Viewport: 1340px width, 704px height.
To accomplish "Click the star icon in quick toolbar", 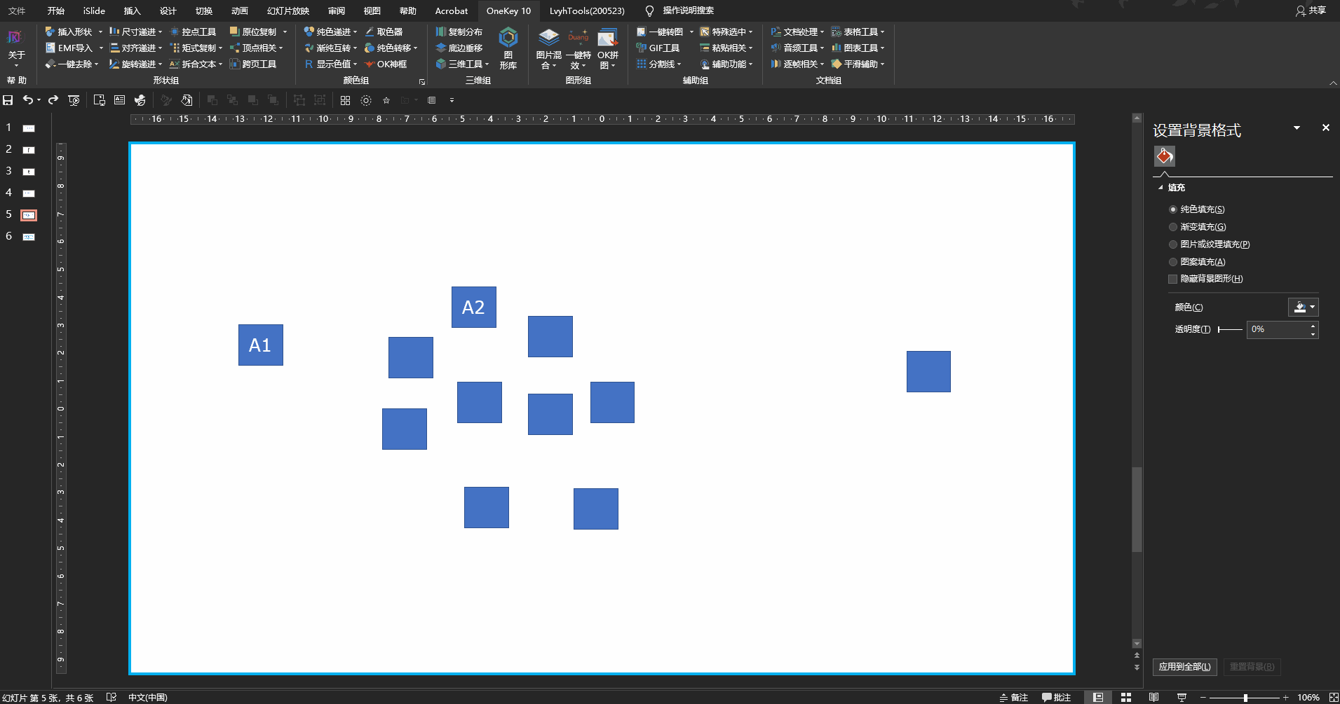I will coord(386,100).
